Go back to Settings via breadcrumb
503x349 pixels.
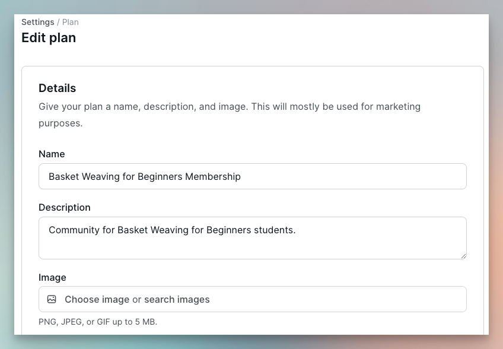(37, 22)
